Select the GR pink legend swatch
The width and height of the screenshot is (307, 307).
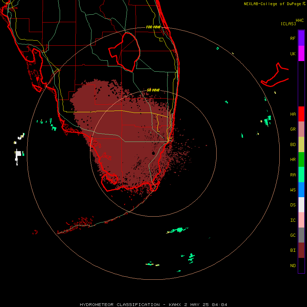301,129
